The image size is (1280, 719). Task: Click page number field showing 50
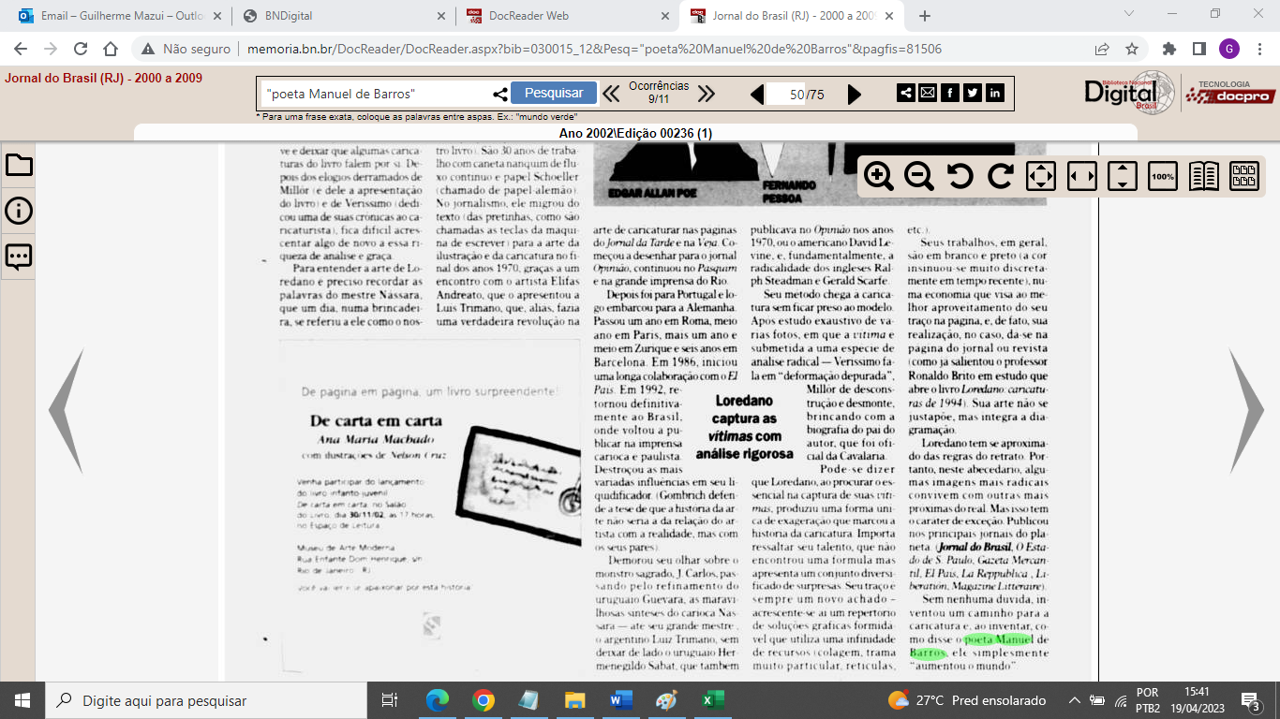(786, 94)
